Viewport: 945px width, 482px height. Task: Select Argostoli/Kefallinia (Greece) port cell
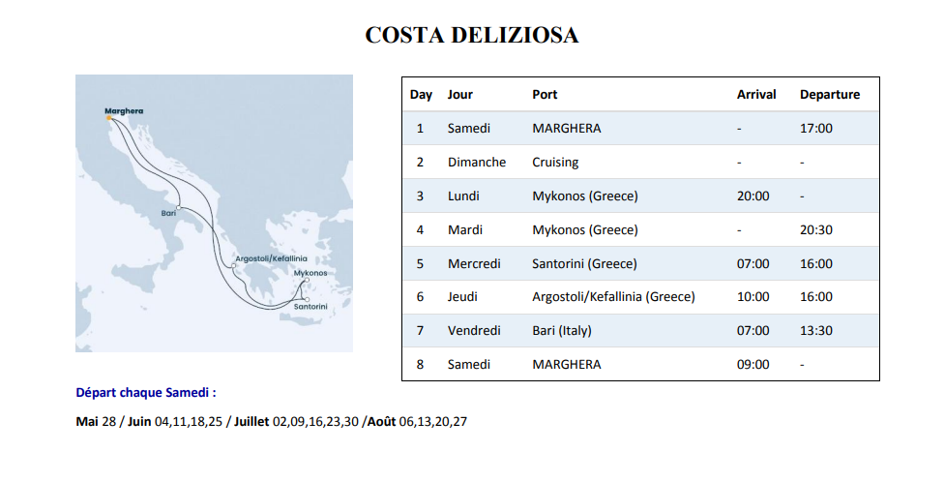pos(613,297)
